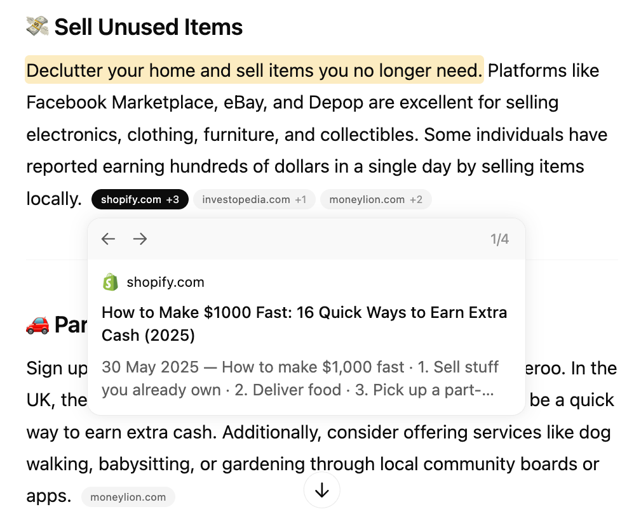Click the shopify.com domain name in the card
634x514 pixels.
[x=165, y=282]
